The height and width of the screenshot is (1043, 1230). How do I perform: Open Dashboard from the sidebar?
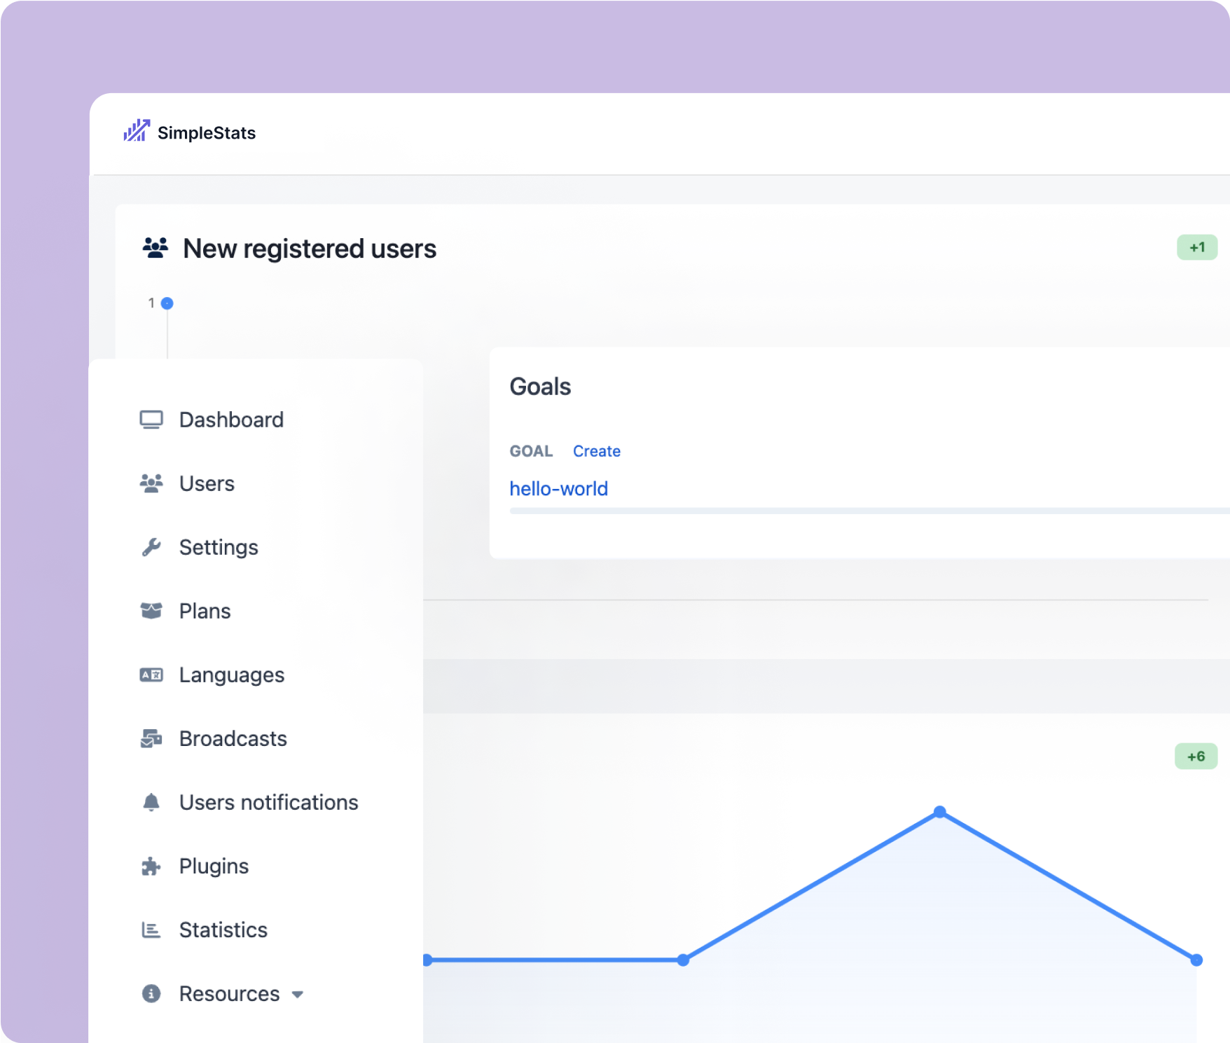tap(231, 420)
